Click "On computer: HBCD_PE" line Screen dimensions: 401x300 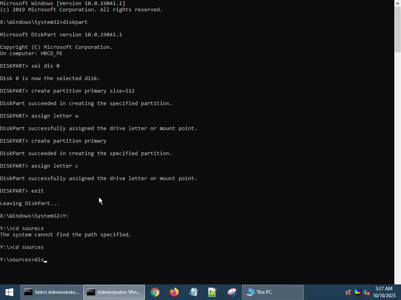[31, 53]
